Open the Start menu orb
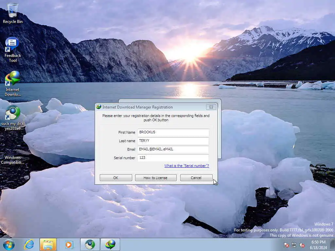Image resolution: width=335 pixels, height=251 pixels. (x=9, y=244)
